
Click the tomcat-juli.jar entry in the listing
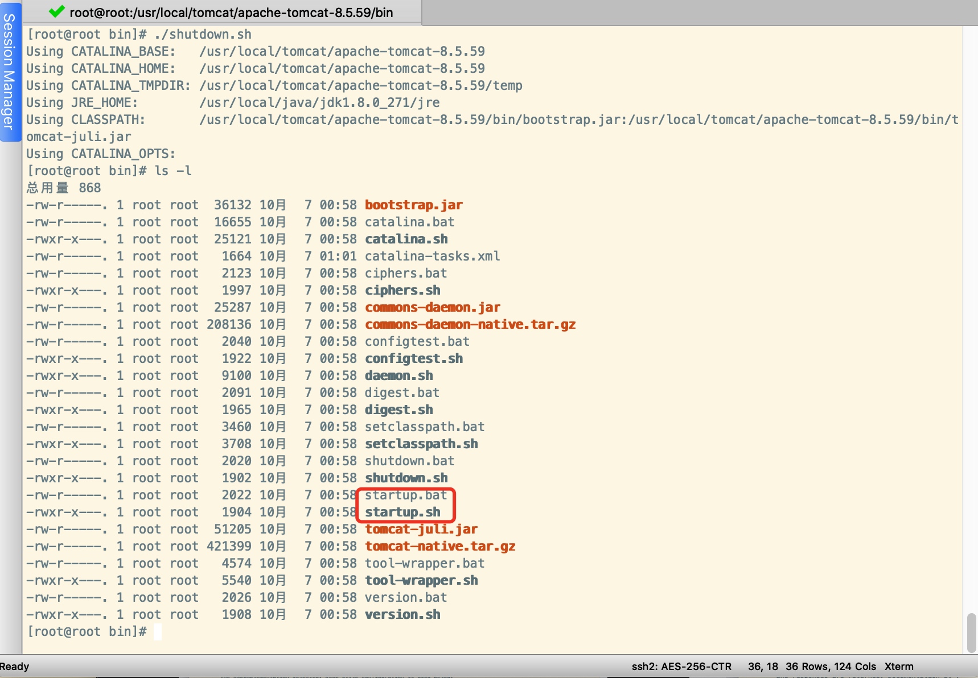(421, 529)
